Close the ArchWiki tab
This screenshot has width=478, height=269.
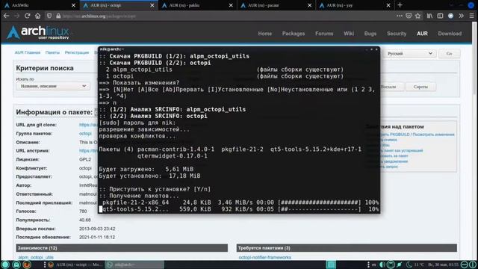click(73, 5)
